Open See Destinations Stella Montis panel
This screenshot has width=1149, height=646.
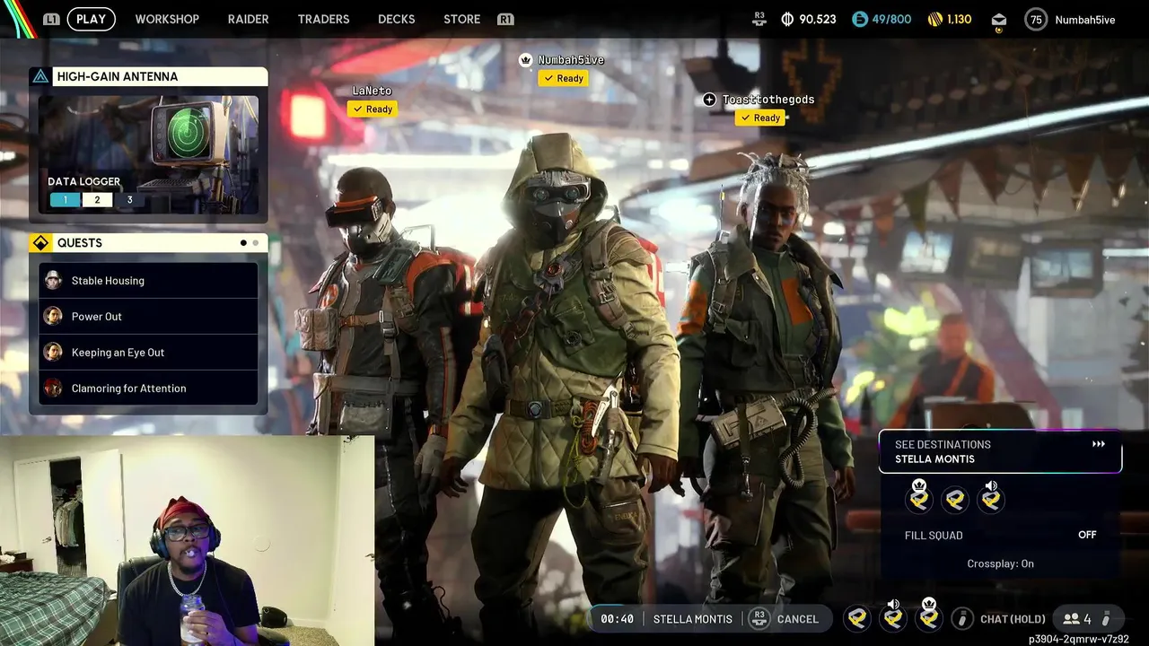coord(1000,451)
